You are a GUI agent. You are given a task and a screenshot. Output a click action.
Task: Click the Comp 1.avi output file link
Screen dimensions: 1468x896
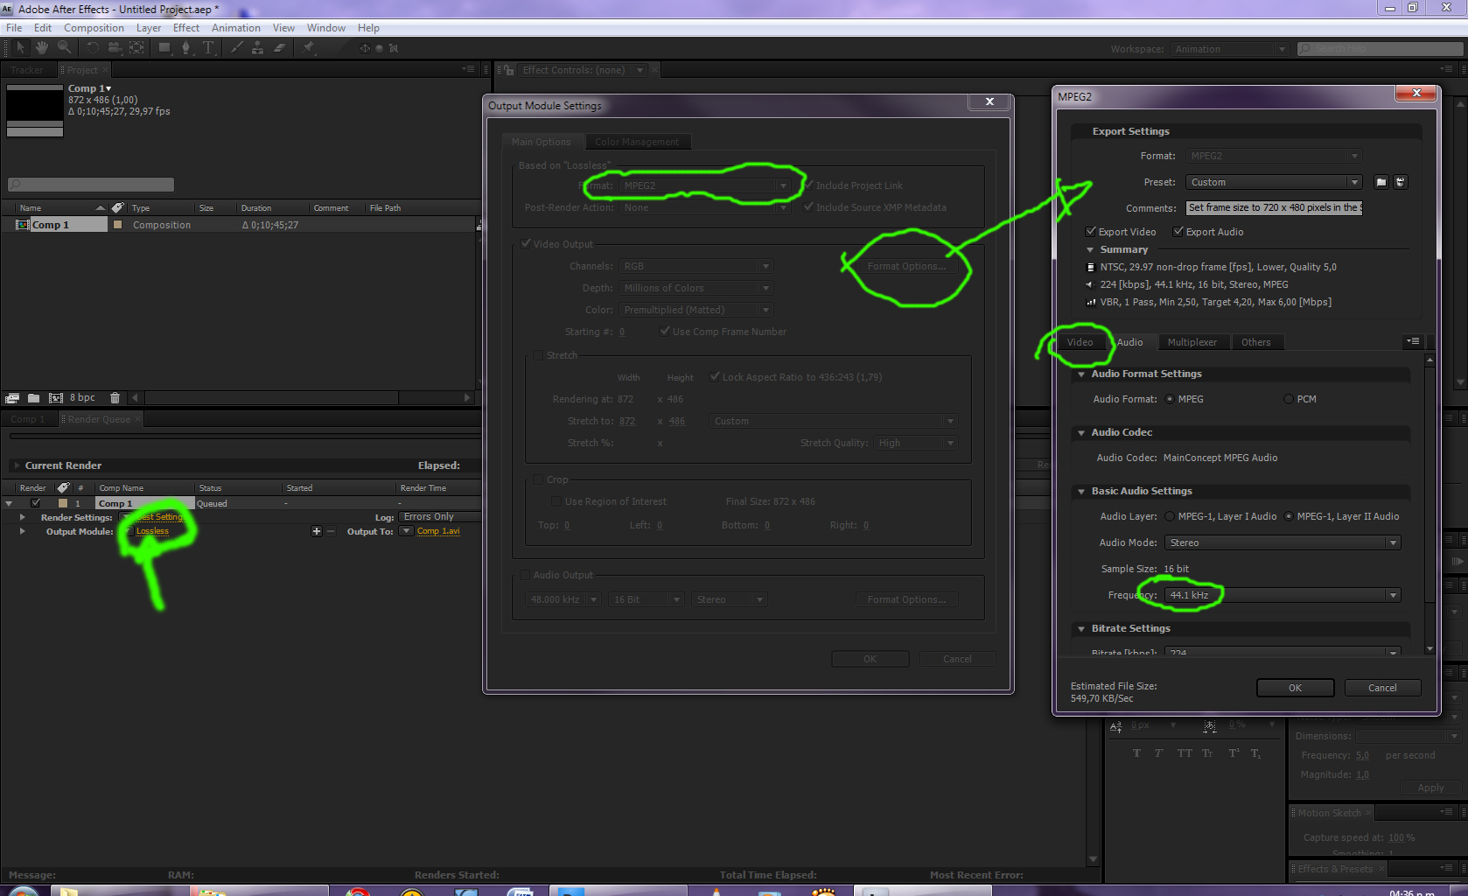click(x=438, y=531)
